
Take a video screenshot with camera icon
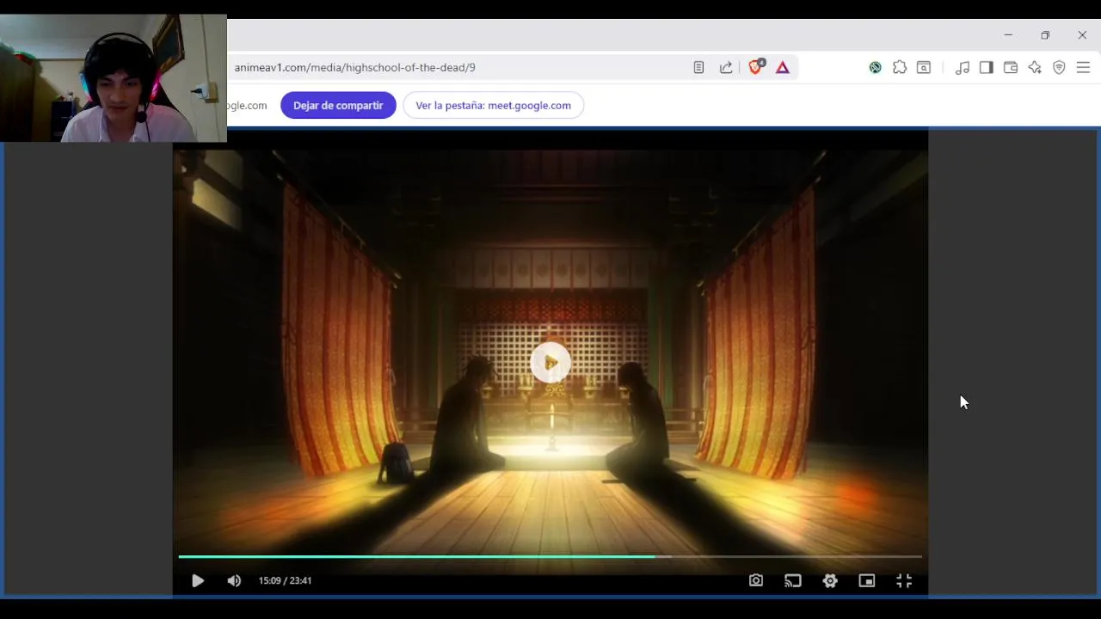tap(756, 581)
